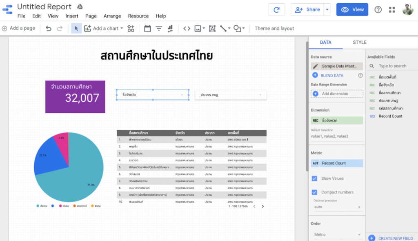Open the Order Metric dropdown
The image size is (418, 241).
[338, 234]
